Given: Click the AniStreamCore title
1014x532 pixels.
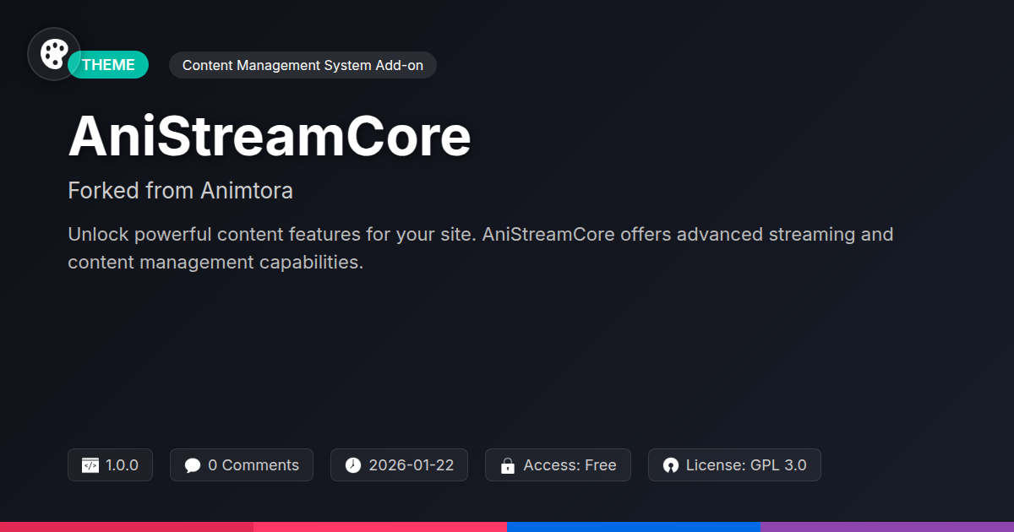Looking at the screenshot, I should click(270, 136).
